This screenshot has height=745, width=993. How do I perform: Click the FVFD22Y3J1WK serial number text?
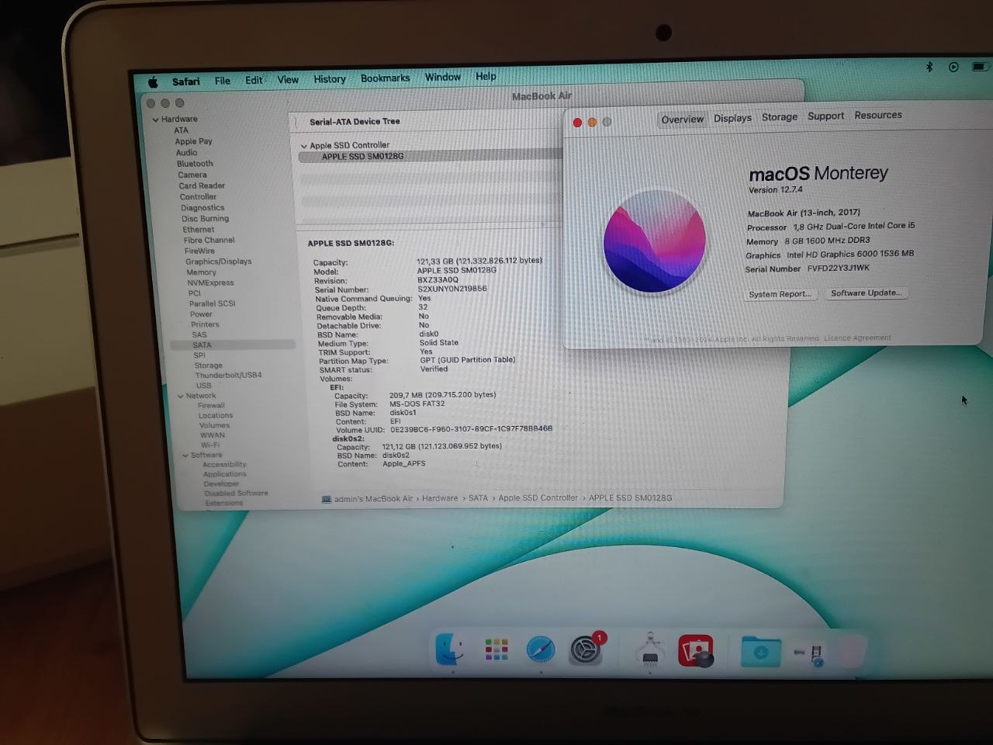(x=838, y=269)
